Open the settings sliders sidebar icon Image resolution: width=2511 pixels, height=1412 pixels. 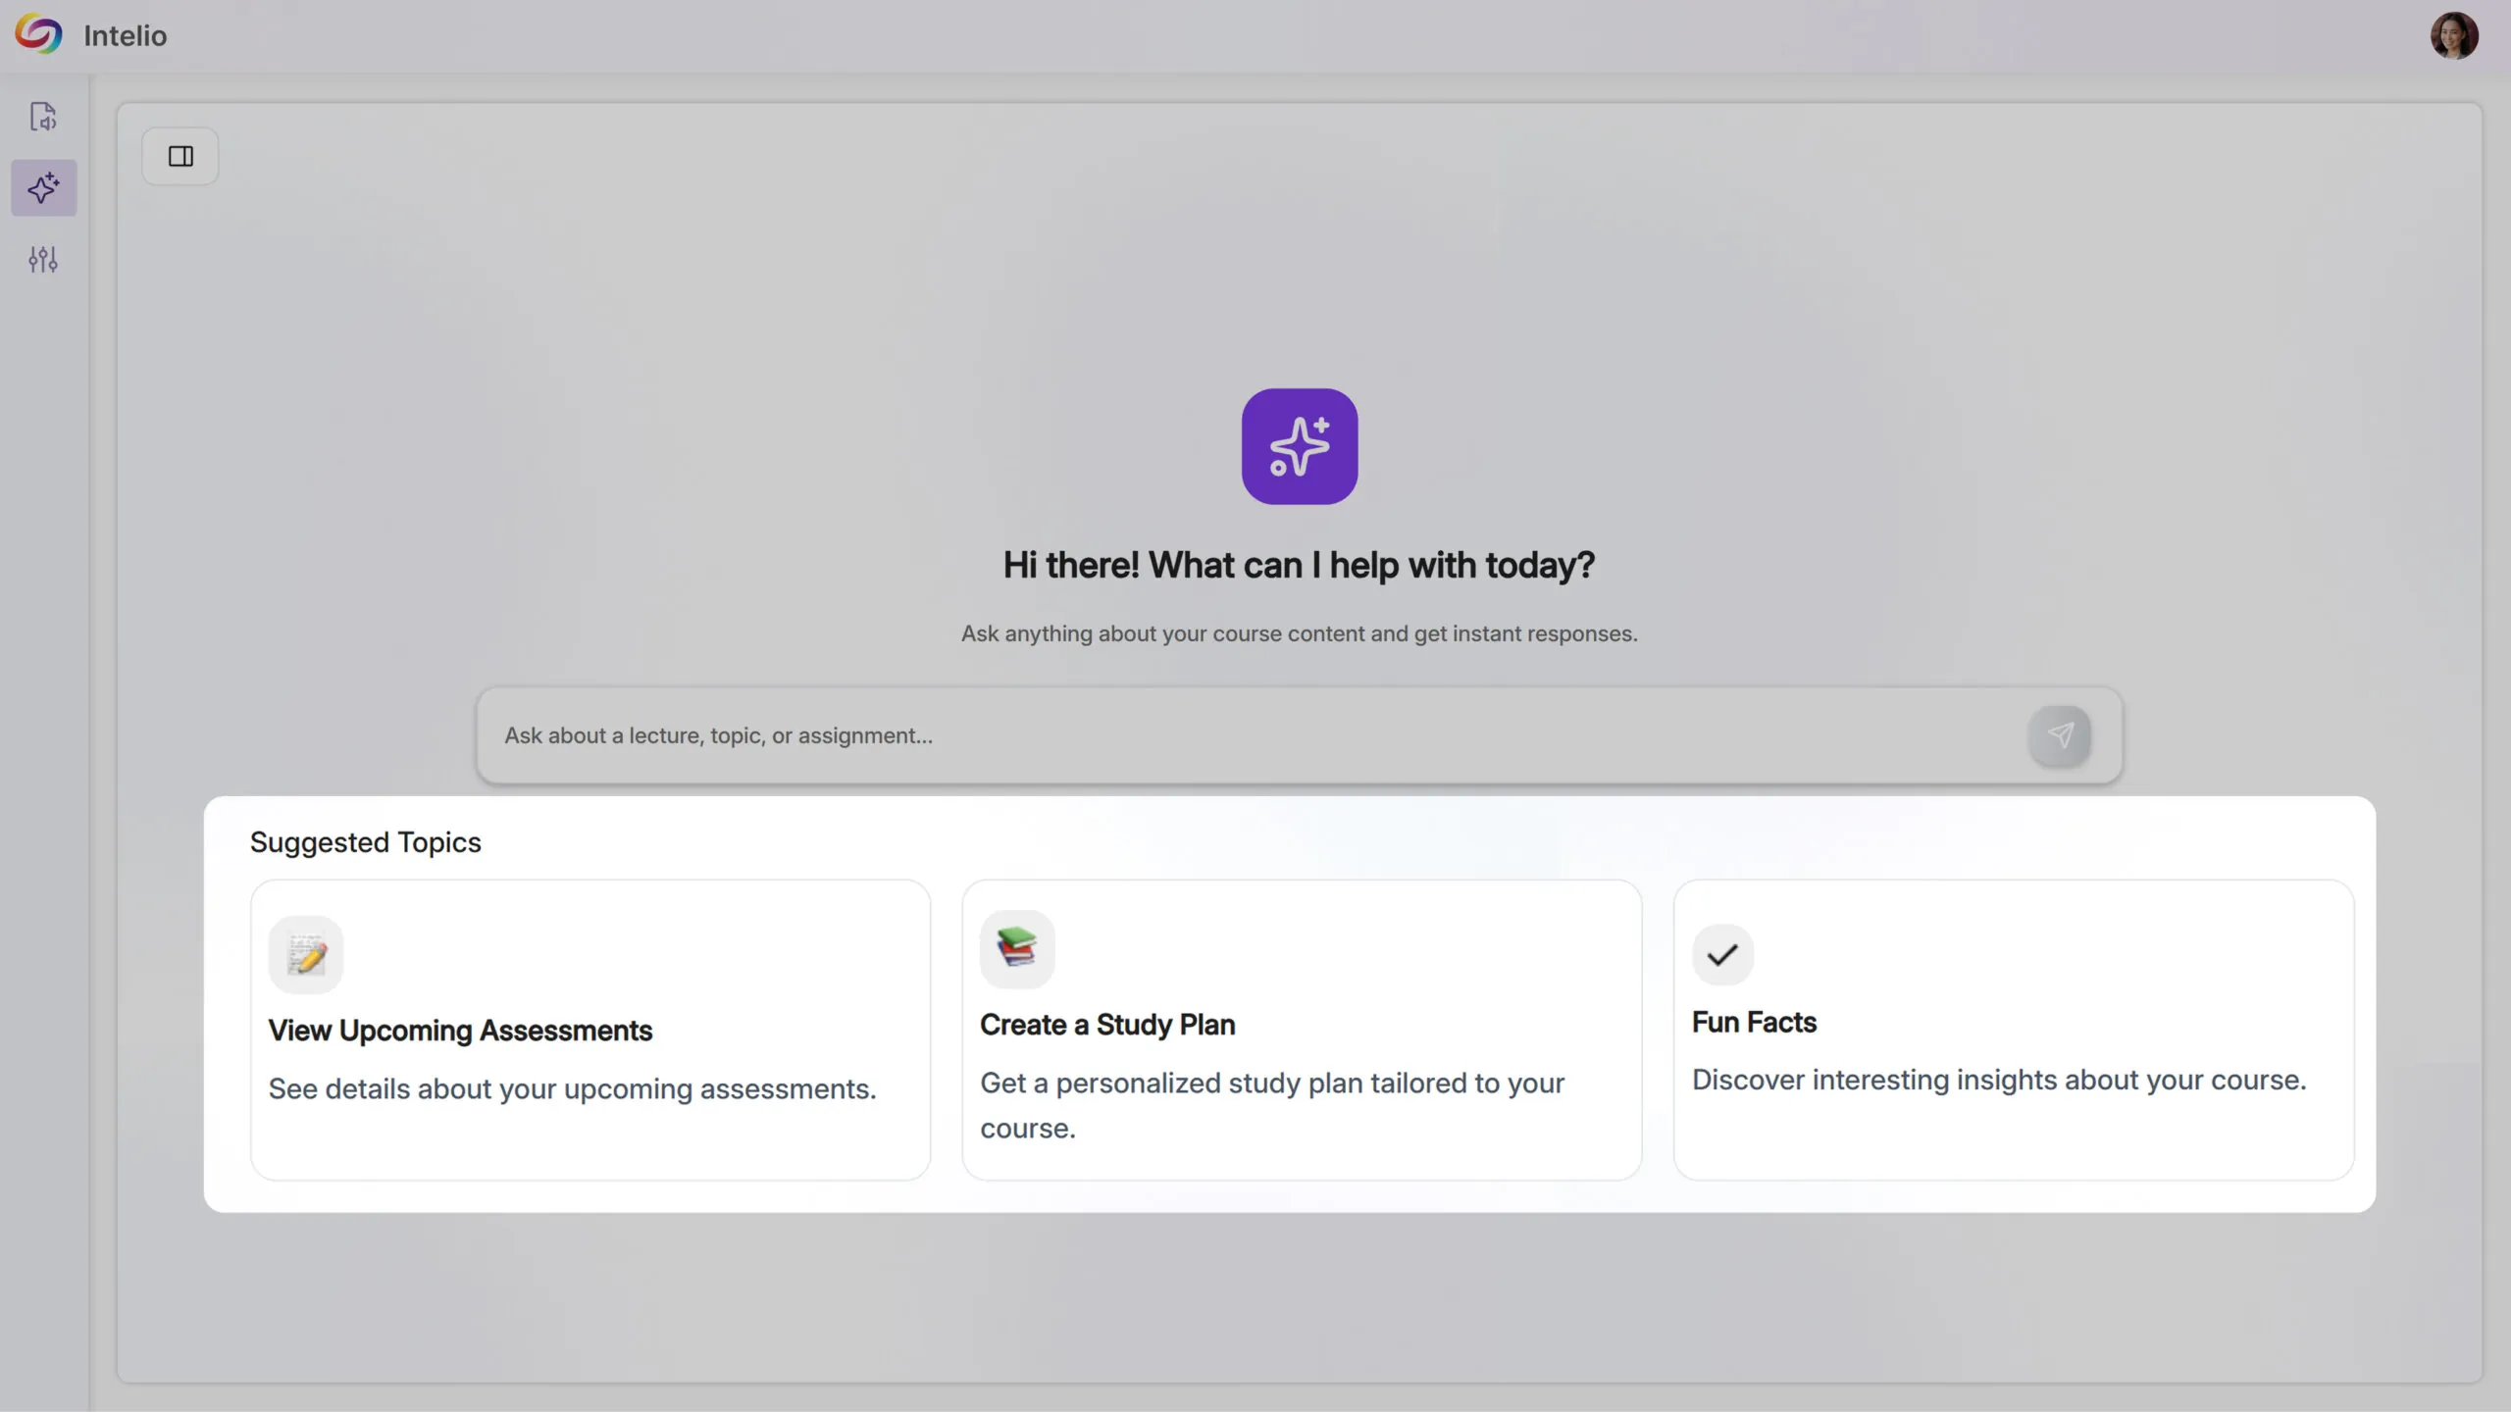pyautogui.click(x=43, y=259)
